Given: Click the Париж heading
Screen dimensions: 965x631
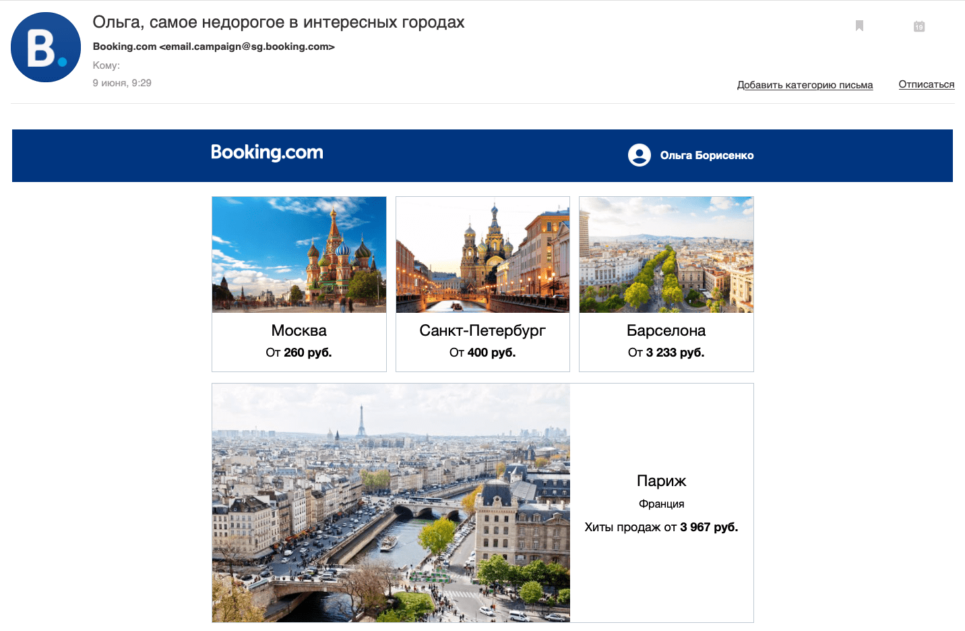Looking at the screenshot, I should point(662,481).
